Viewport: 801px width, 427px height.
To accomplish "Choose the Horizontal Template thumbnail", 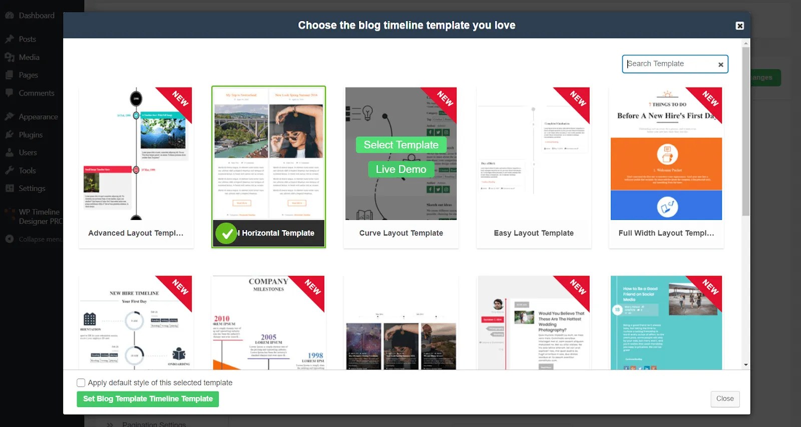I will tap(268, 153).
